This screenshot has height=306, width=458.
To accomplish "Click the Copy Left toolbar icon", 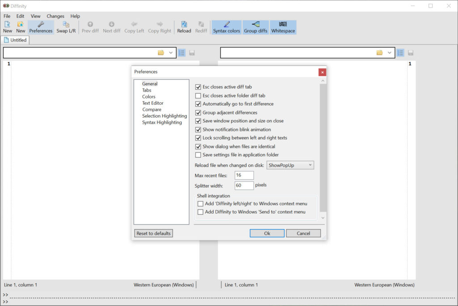I will click(x=134, y=27).
